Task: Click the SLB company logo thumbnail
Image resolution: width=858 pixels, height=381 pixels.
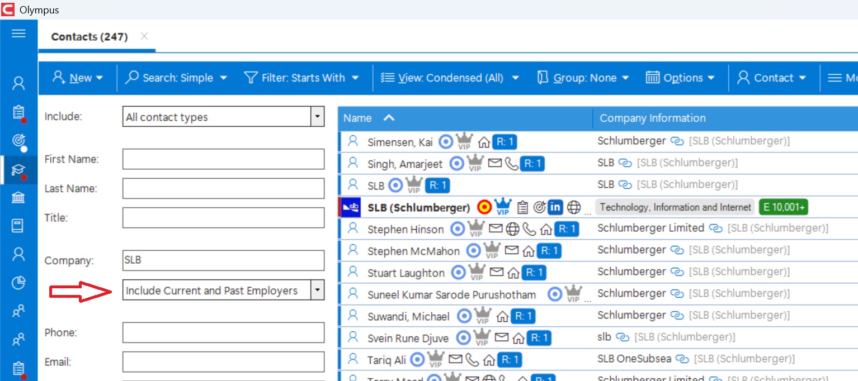Action: tap(351, 207)
